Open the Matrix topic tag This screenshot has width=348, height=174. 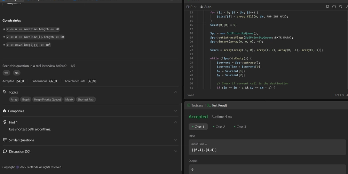[69, 100]
